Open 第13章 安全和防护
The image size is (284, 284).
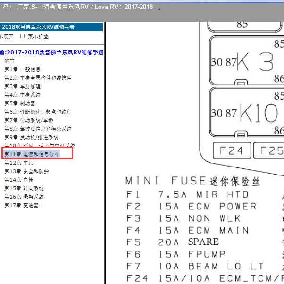pos(26,171)
